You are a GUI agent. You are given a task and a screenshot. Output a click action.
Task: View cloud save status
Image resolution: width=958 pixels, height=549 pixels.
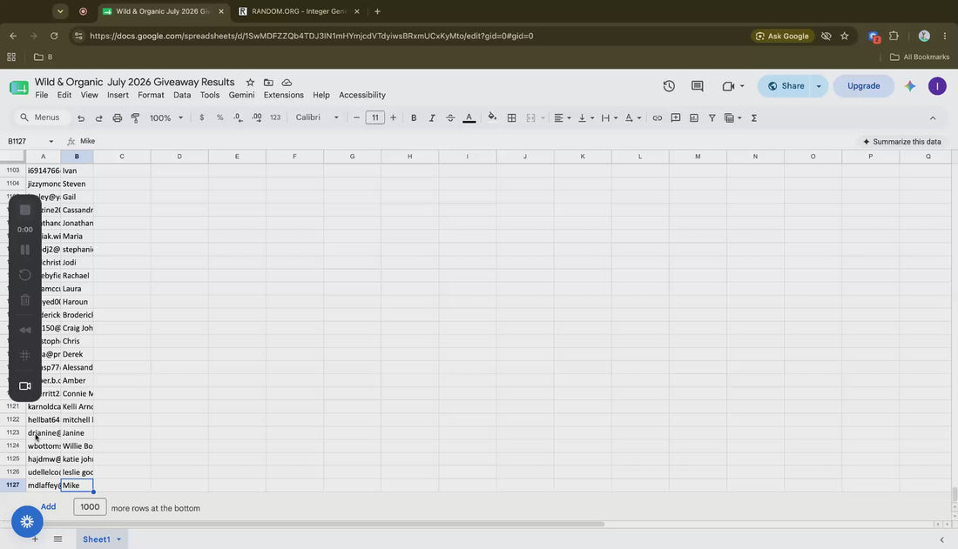pos(287,83)
